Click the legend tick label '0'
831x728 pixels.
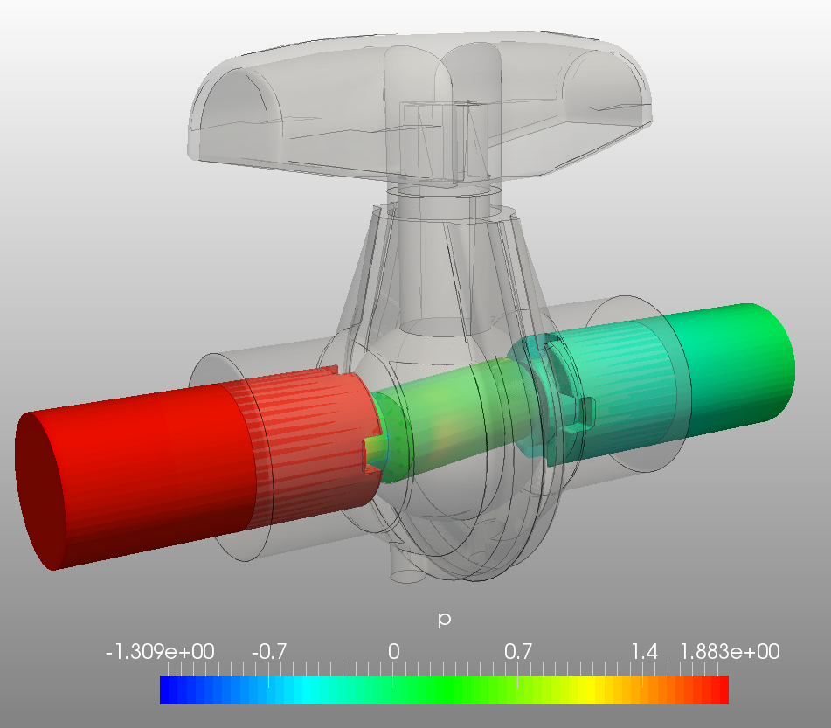tap(393, 652)
